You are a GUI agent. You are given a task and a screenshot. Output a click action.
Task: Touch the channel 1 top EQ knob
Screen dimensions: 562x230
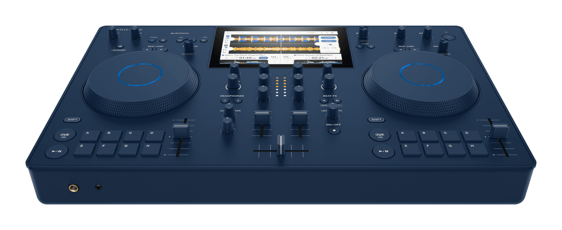pyautogui.click(x=264, y=70)
